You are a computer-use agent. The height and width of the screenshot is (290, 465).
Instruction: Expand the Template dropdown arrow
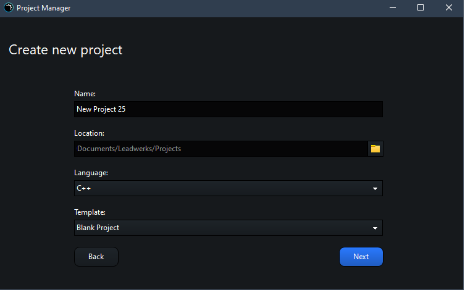[375, 228]
